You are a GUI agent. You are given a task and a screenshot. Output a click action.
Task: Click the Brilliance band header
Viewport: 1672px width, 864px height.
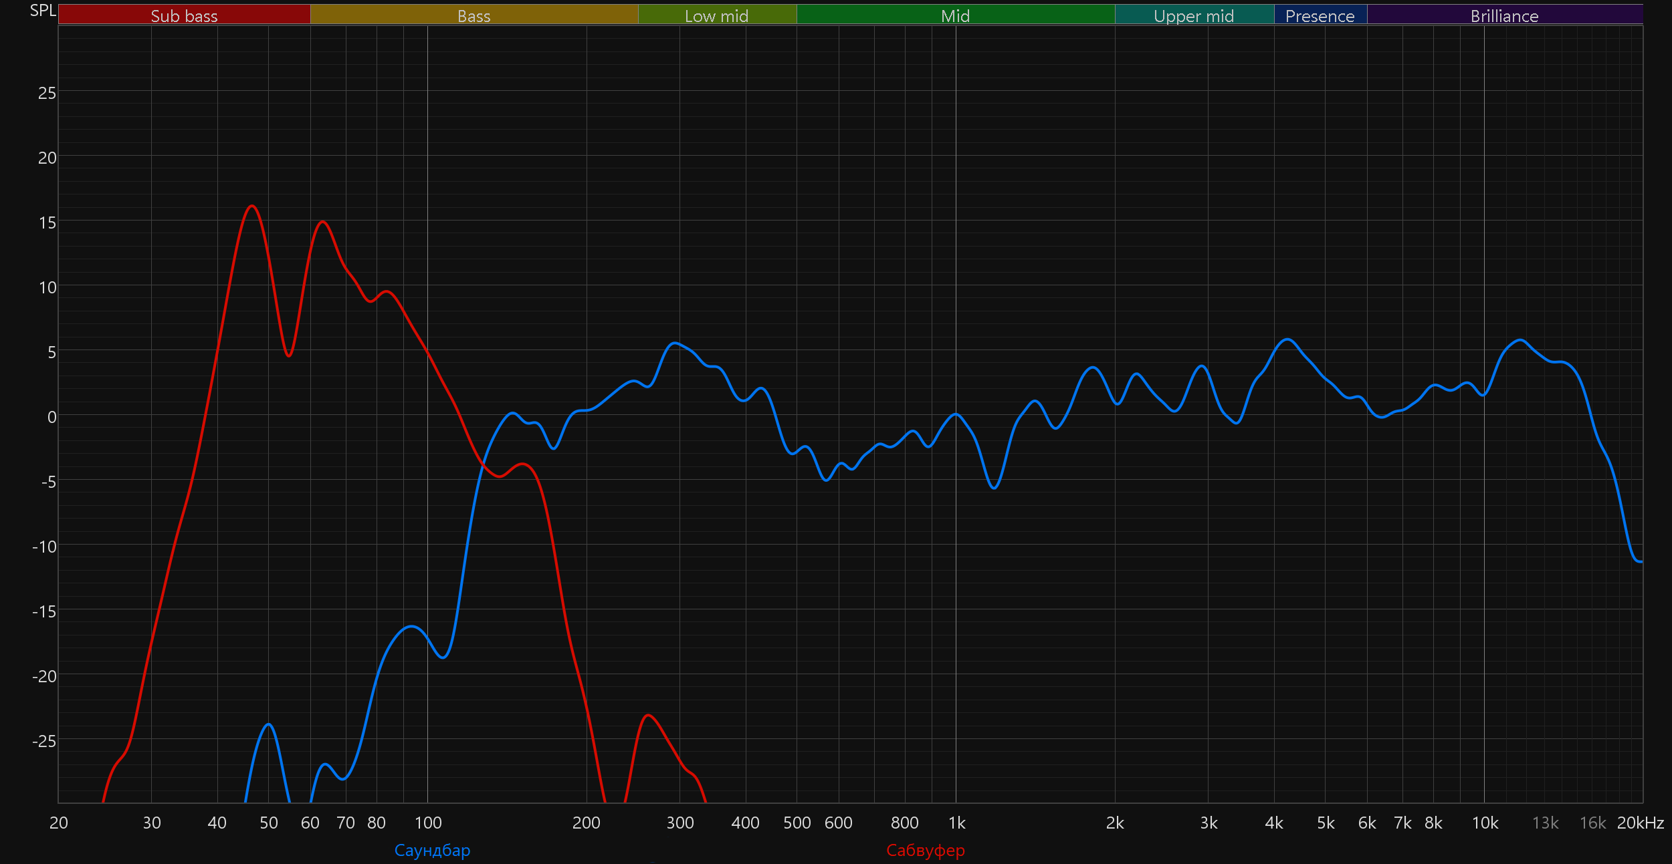click(1504, 15)
